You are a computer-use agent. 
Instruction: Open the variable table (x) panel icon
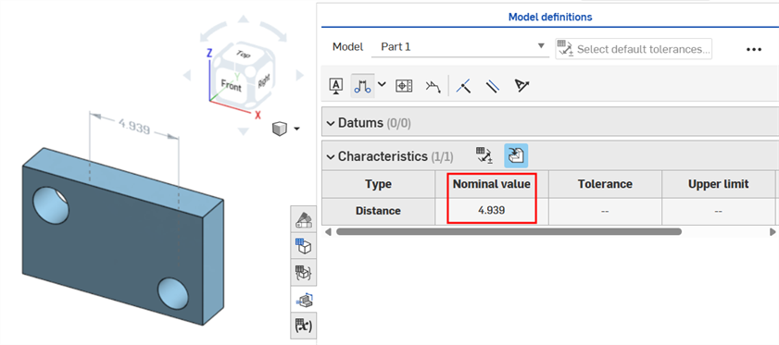click(x=304, y=326)
